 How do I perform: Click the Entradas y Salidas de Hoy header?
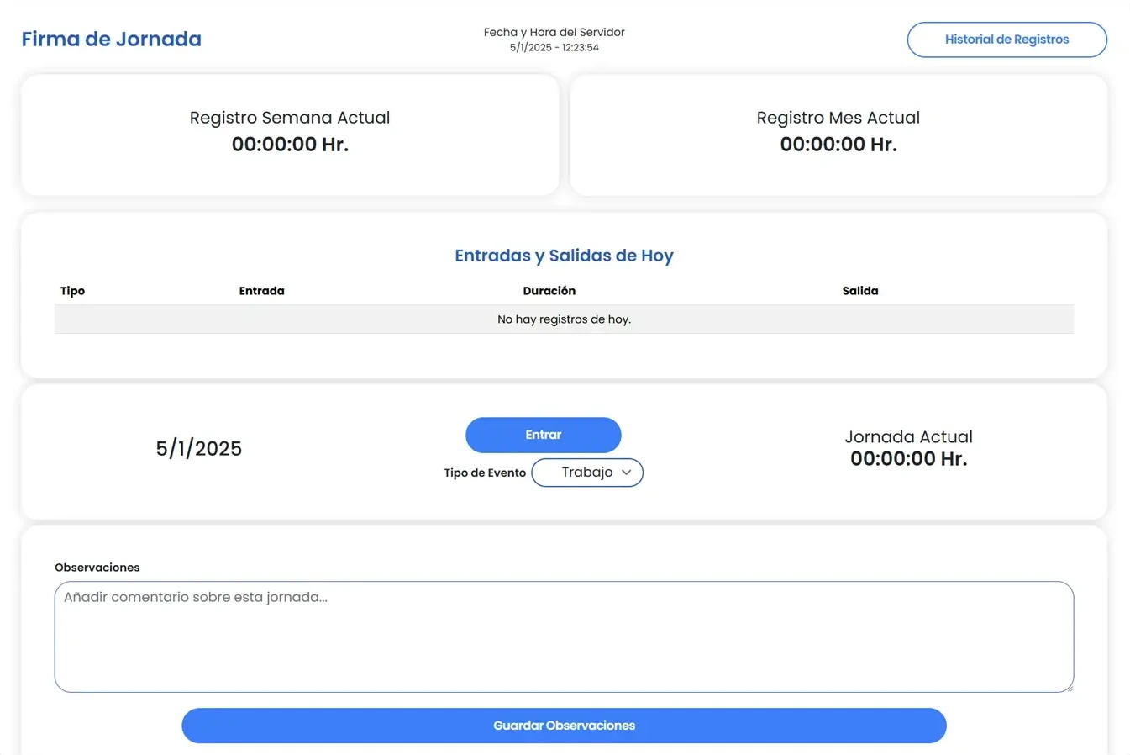coord(564,256)
